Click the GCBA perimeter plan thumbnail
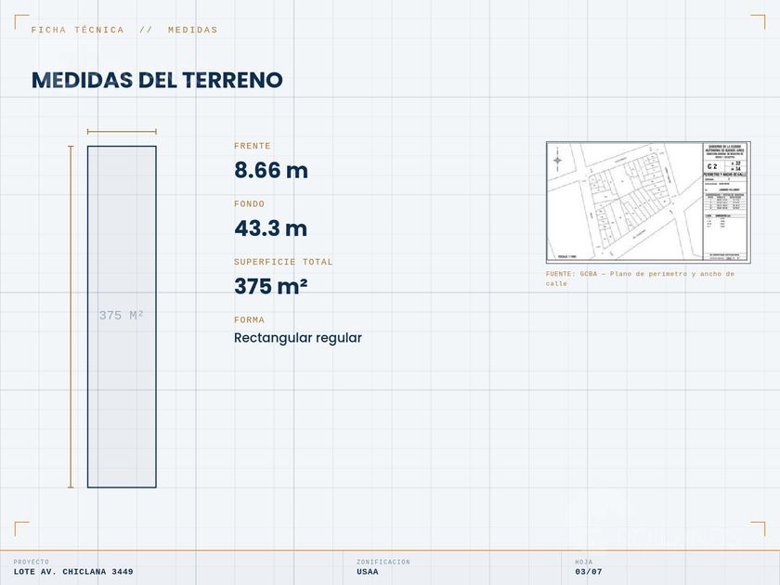Viewport: 780px width, 585px height. [648, 202]
